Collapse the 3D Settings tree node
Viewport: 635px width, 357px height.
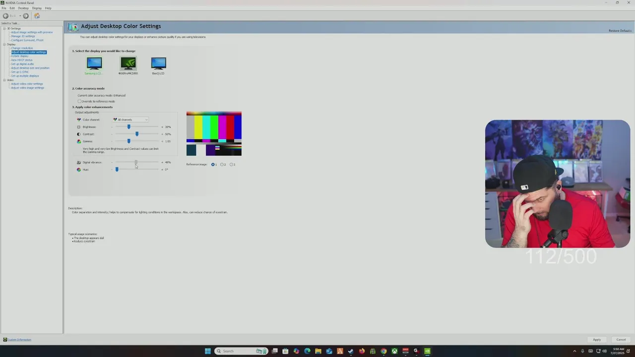click(x=4, y=28)
